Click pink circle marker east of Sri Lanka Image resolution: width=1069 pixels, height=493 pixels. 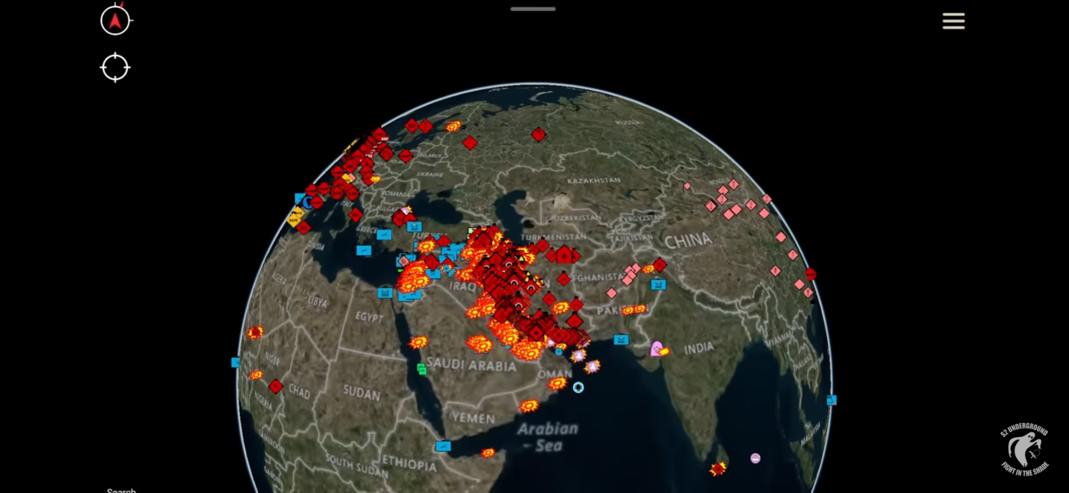[x=755, y=458]
